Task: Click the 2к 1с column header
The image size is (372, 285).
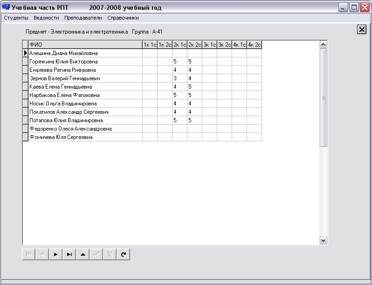Action: [180, 45]
